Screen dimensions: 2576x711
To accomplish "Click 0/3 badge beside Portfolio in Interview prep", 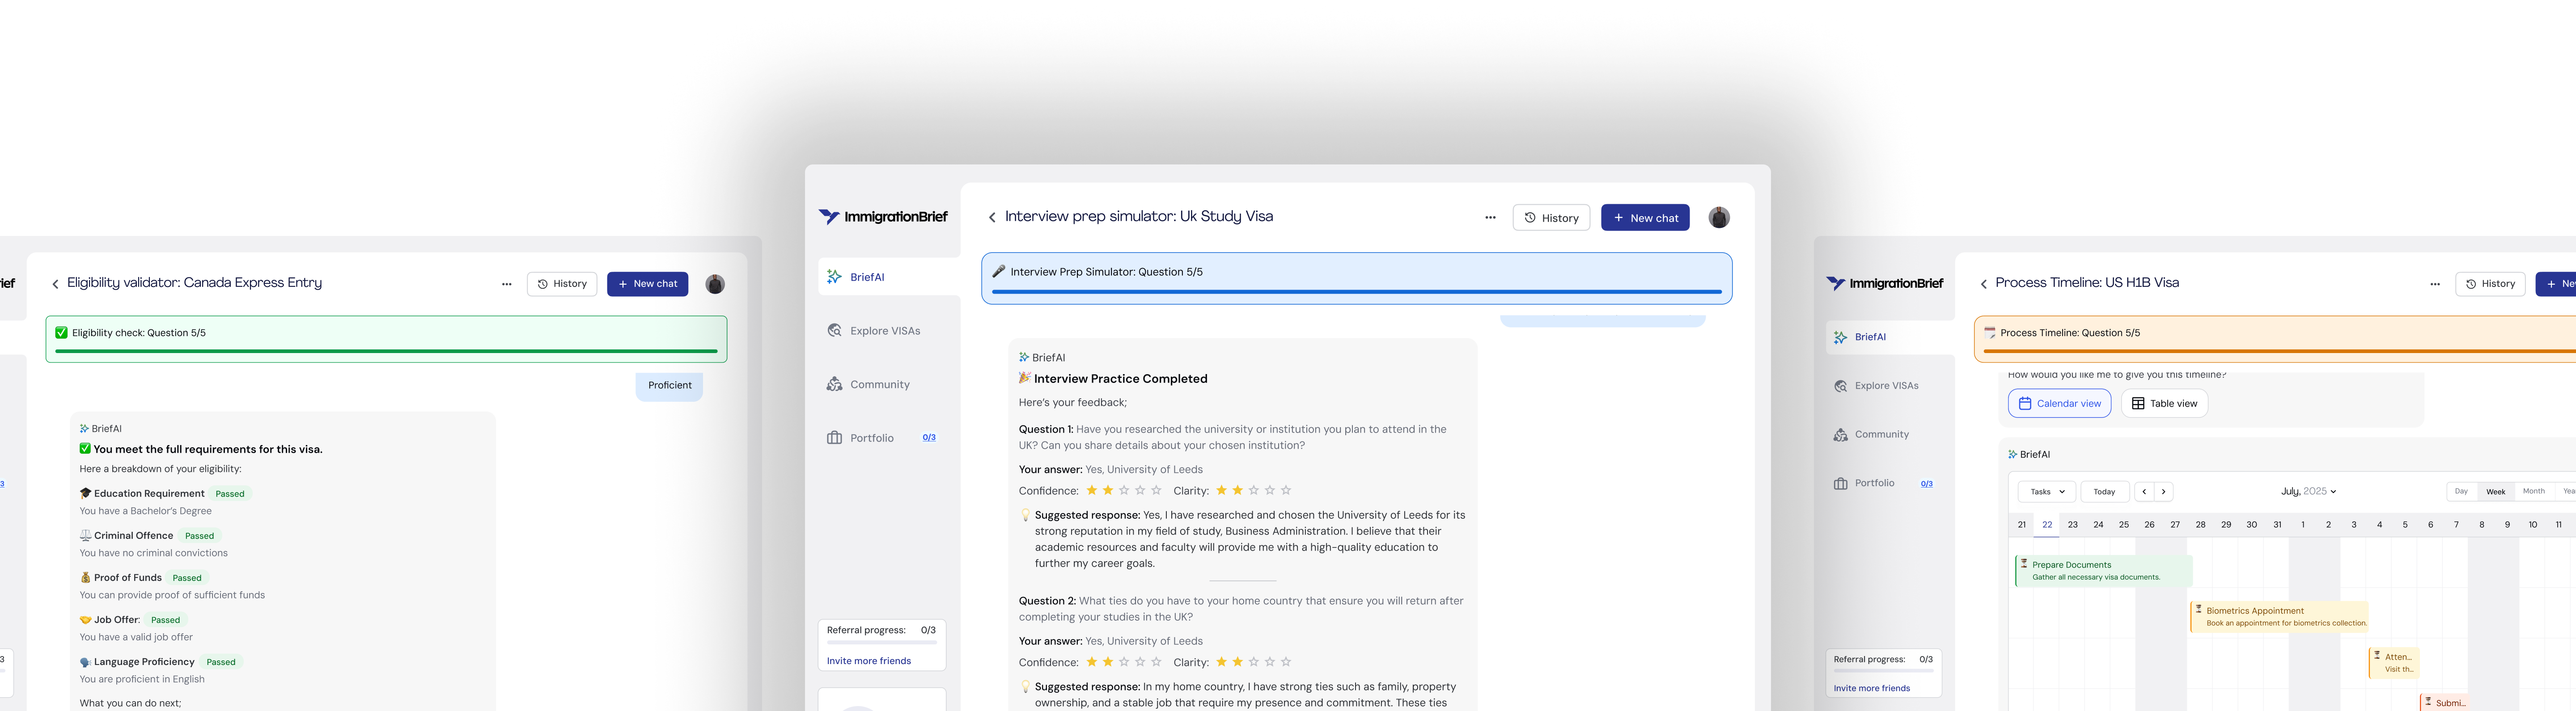I will click(x=929, y=438).
